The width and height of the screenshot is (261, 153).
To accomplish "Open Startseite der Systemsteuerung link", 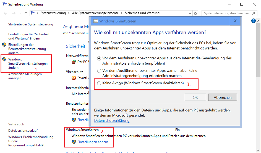I will pyautogui.click(x=31, y=24).
